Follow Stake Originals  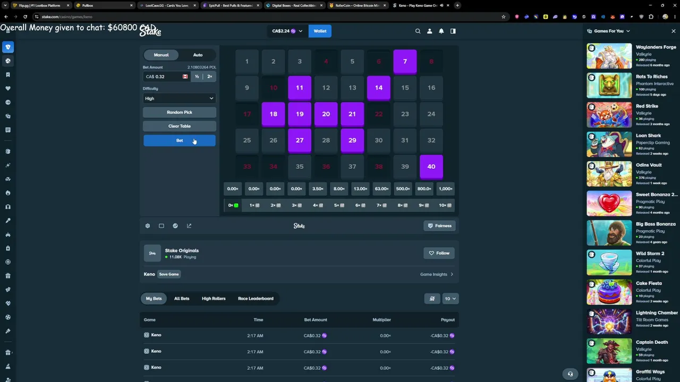[439, 253]
